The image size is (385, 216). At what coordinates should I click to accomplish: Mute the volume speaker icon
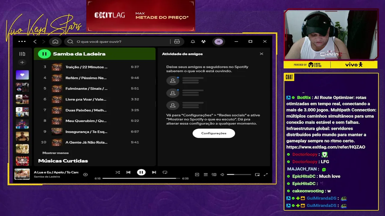(x=222, y=175)
